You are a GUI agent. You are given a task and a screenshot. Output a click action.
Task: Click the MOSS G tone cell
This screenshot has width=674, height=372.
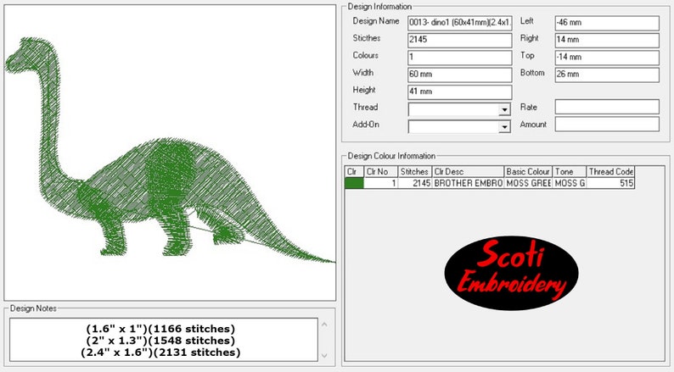pos(569,183)
